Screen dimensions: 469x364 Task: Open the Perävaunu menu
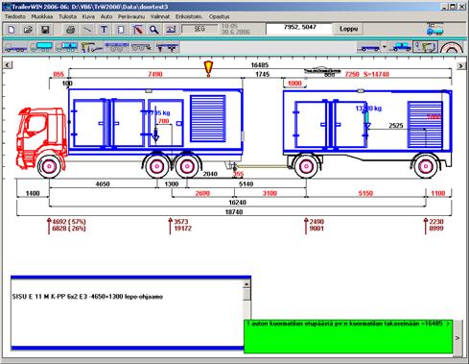coord(131,16)
